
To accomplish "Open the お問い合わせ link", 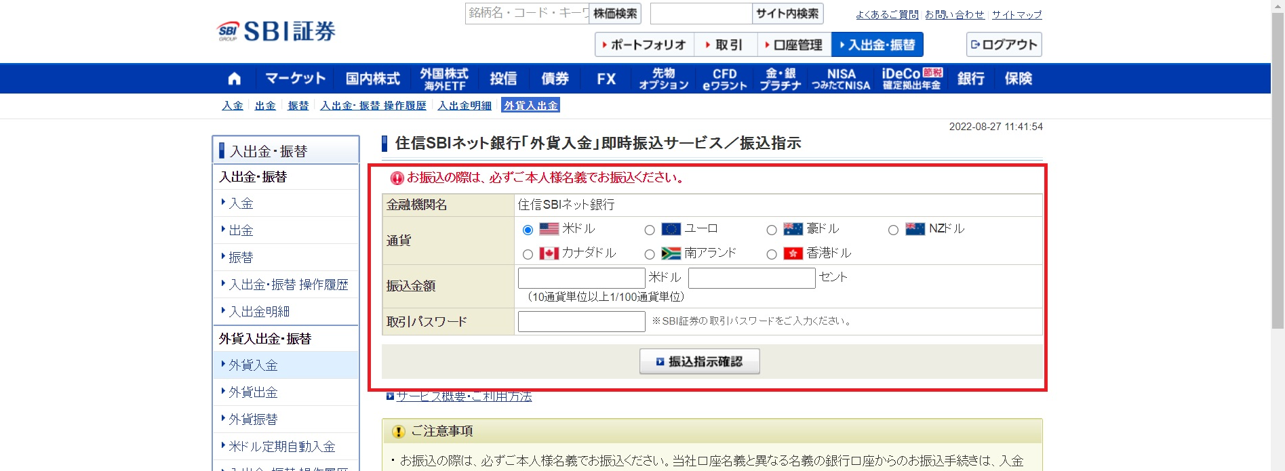I will 955,14.
